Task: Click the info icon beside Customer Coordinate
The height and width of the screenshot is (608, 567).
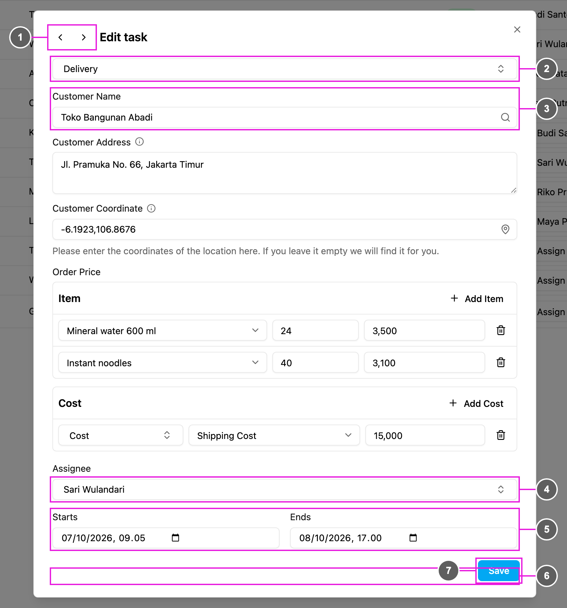Action: tap(151, 208)
